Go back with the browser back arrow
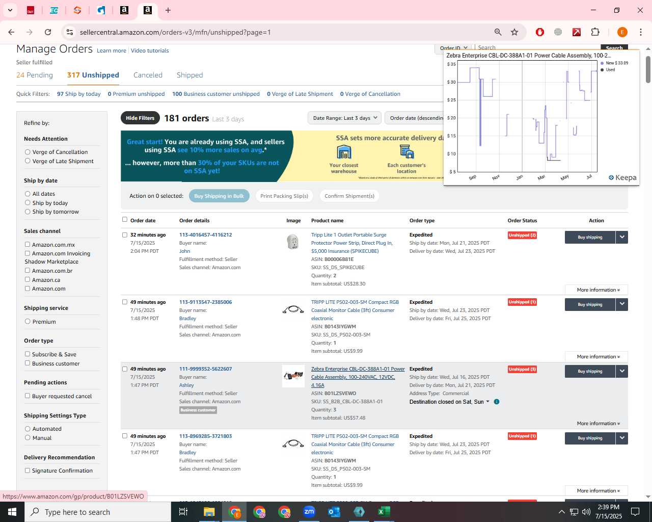The width and height of the screenshot is (652, 522). pyautogui.click(x=11, y=32)
